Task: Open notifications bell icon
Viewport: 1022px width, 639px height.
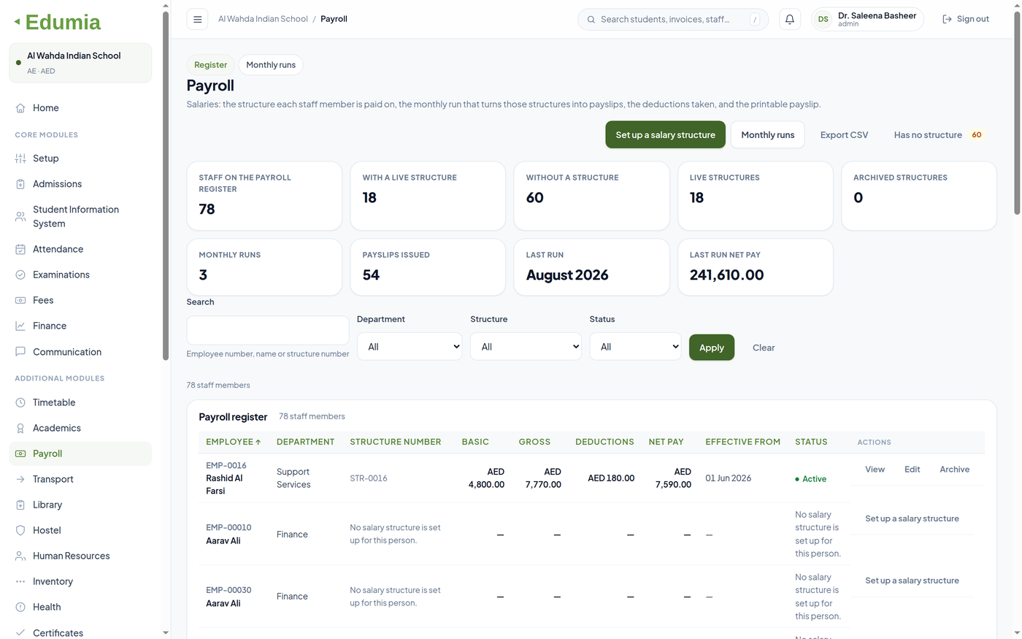Action: coord(789,19)
